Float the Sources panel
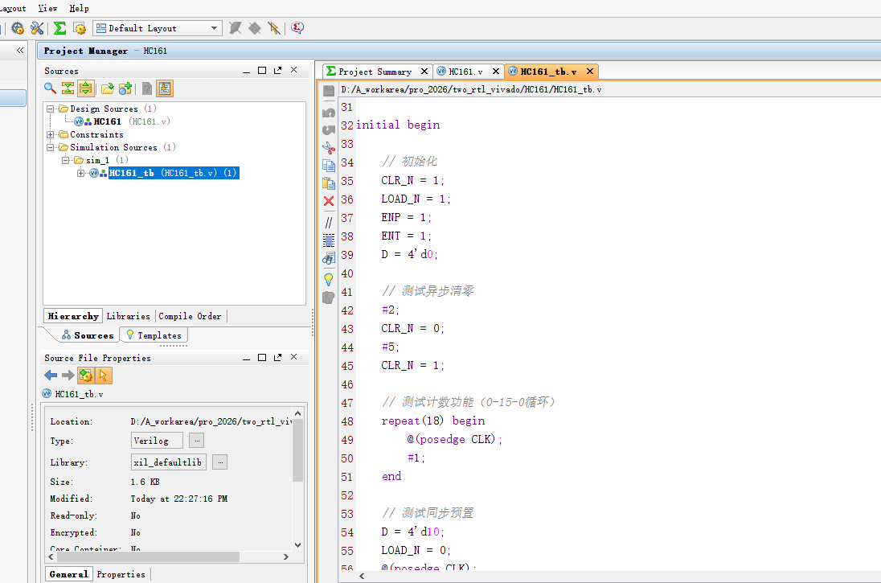Viewport: 881px width, 583px height. click(x=277, y=70)
